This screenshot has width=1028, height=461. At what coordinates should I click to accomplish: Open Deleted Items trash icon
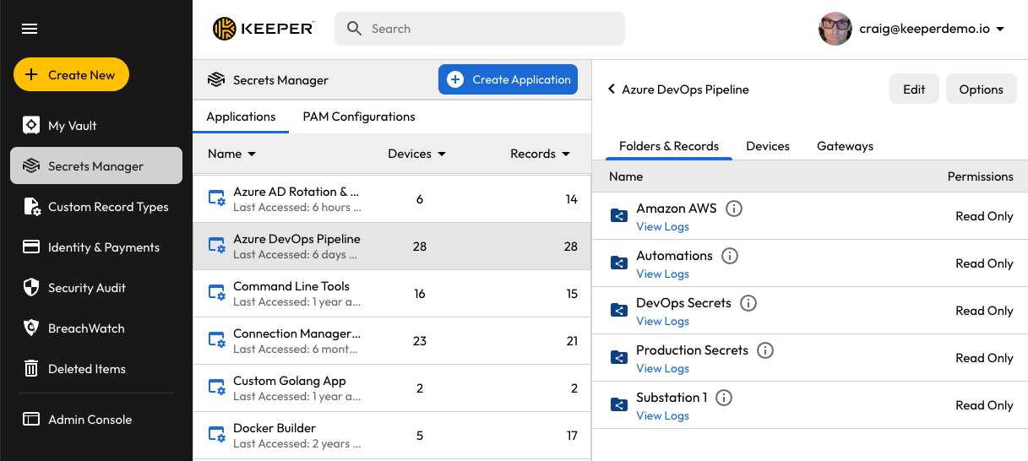(x=31, y=369)
